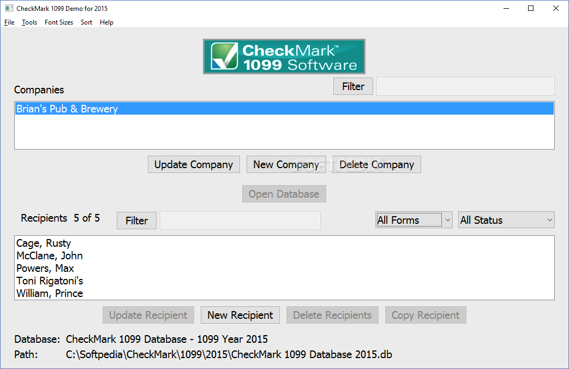The width and height of the screenshot is (569, 369).
Task: Click the Delete Company button
Action: click(376, 164)
